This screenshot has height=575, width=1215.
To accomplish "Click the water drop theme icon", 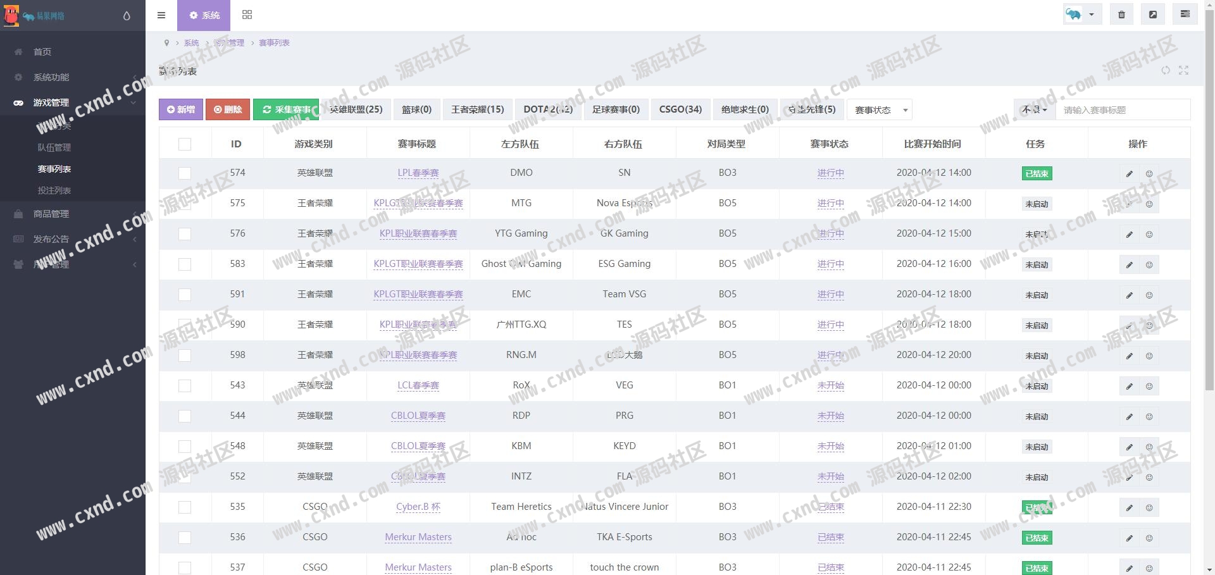I will coord(127,16).
